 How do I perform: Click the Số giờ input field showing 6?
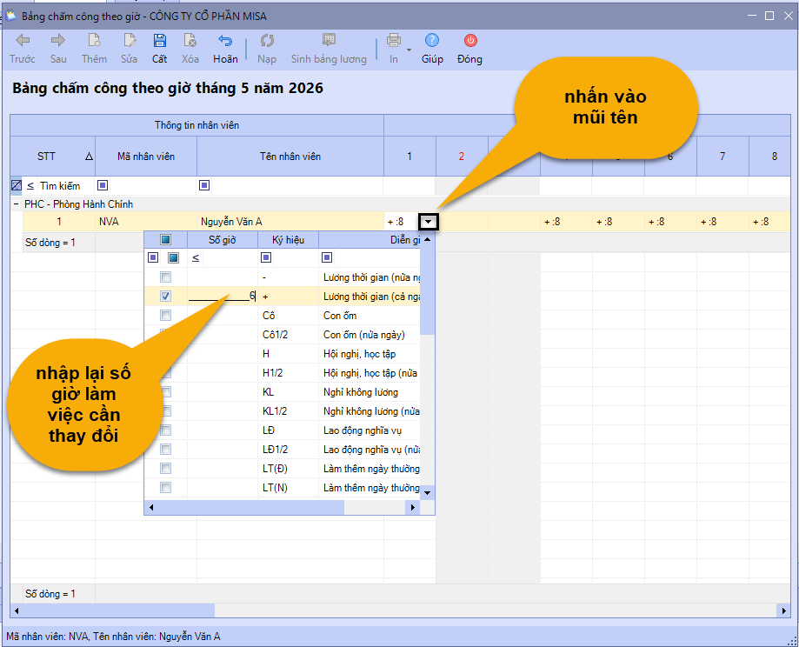(x=223, y=297)
